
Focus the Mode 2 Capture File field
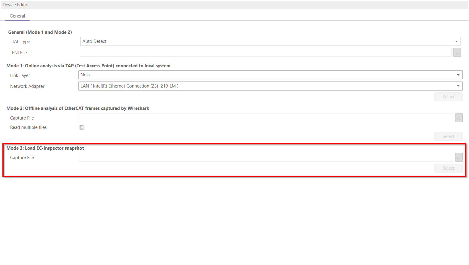(x=265, y=118)
